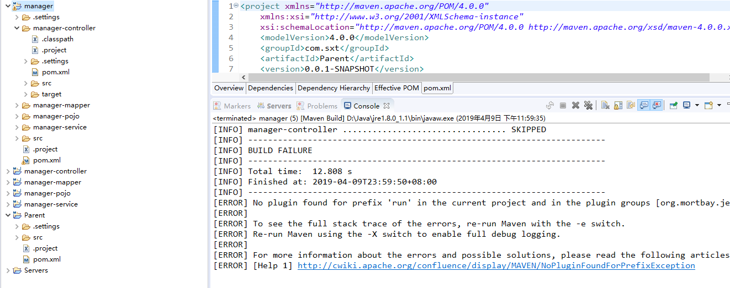Open the Open Console dropdown arrow

pos(719,105)
